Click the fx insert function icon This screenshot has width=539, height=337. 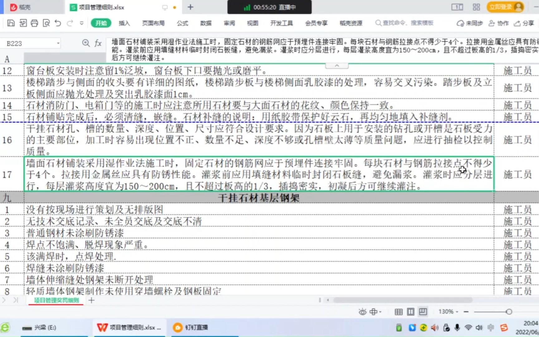98,43
